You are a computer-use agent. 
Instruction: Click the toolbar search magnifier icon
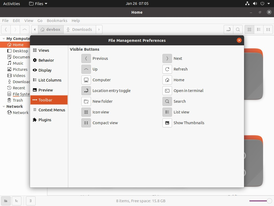tap(238, 30)
